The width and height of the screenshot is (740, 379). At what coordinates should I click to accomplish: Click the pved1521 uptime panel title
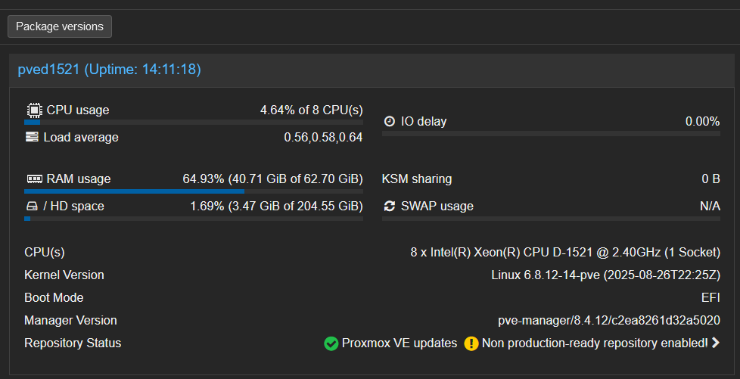[x=109, y=70]
